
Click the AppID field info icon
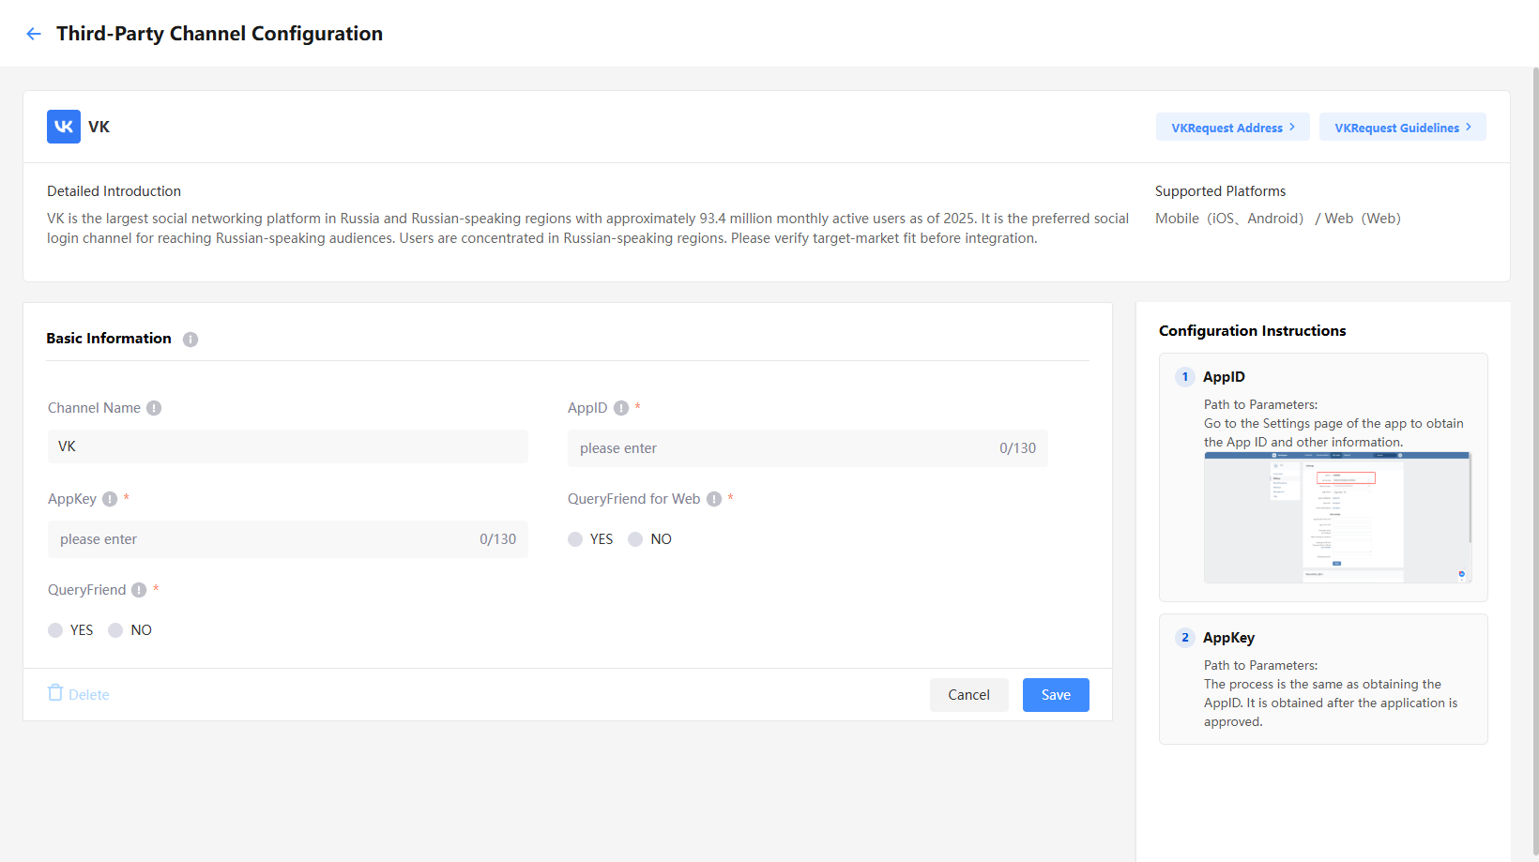(x=621, y=408)
